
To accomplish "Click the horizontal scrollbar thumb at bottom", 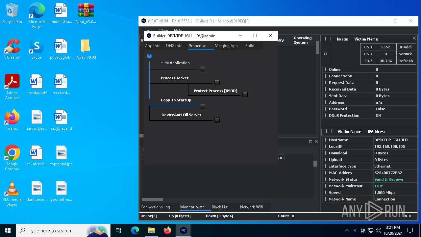I will coord(152,199).
